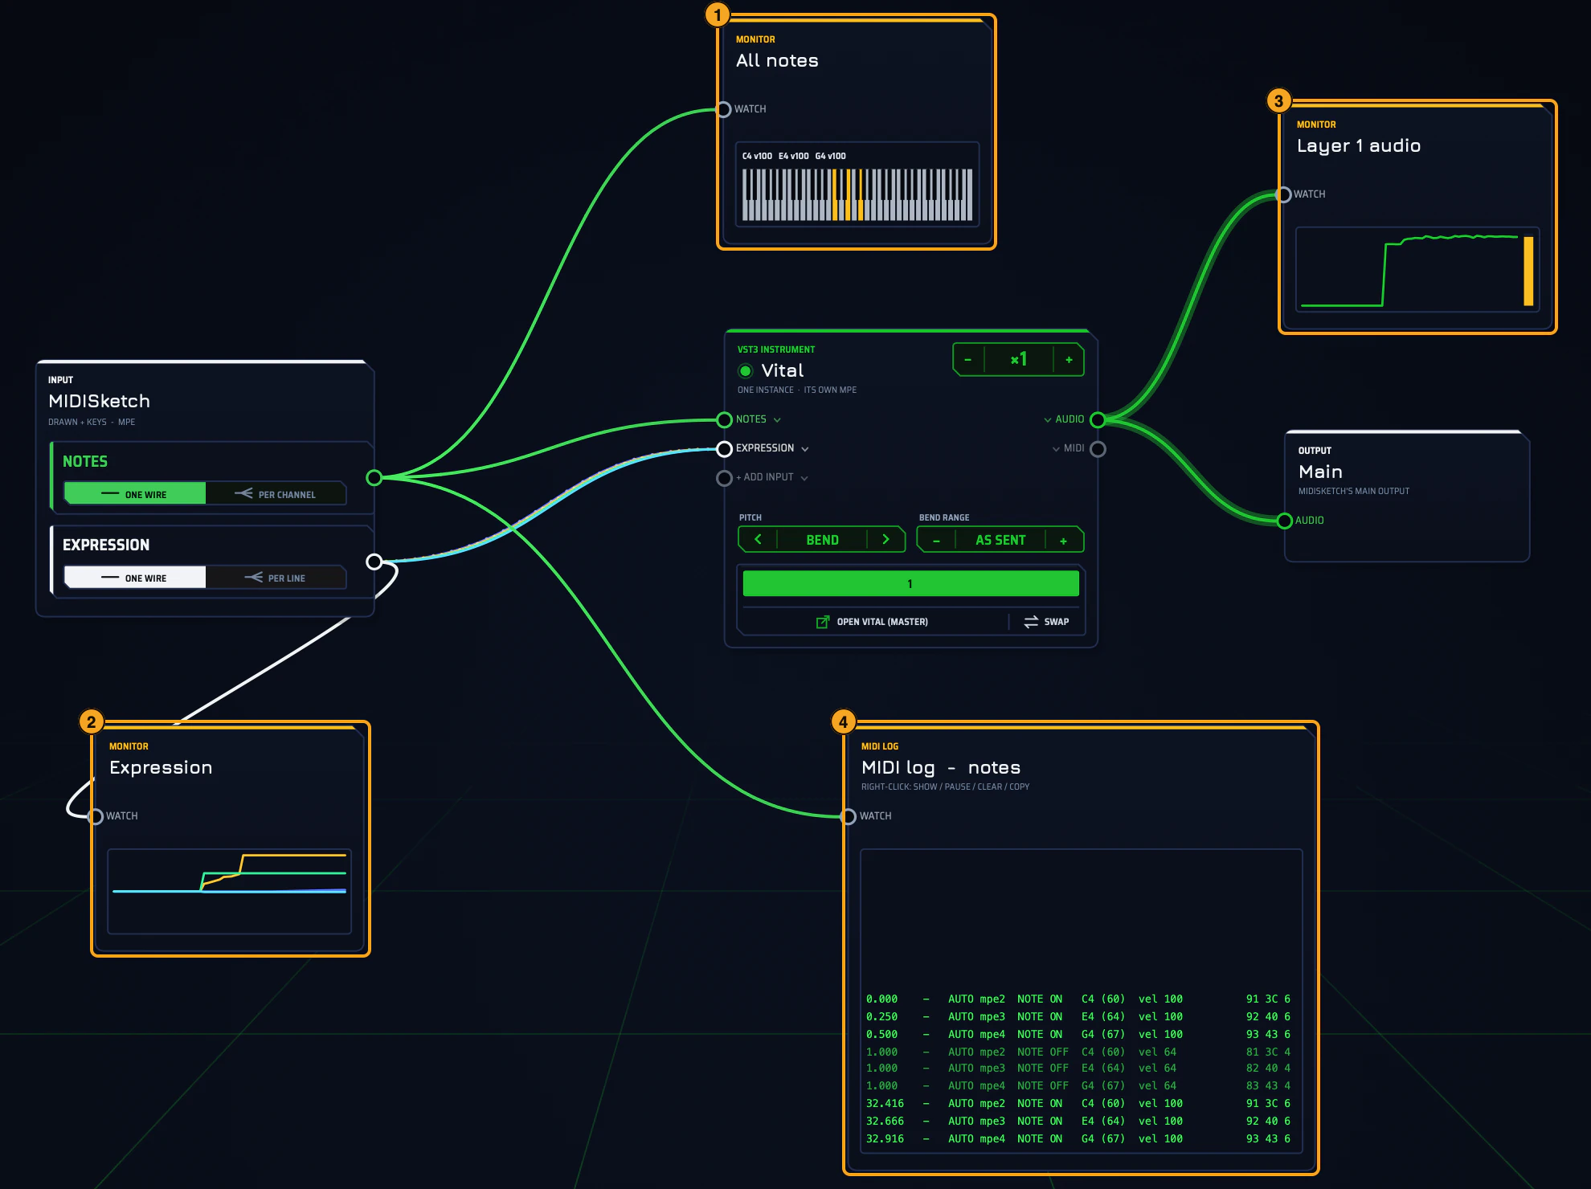Click the All notes piano keyboard display
Viewport: 1591px width, 1189px height.
click(857, 194)
